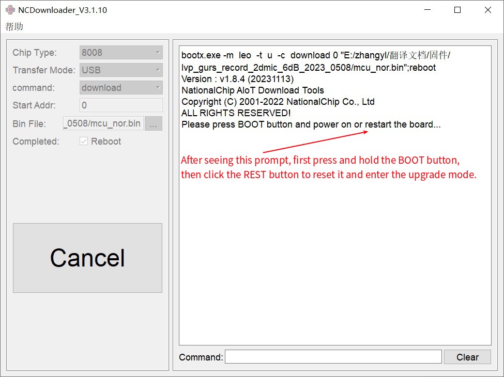This screenshot has width=504, height=377.
Task: Click the 'Copyright (C) 2001-2022 NationalChip' line
Action: click(x=278, y=102)
